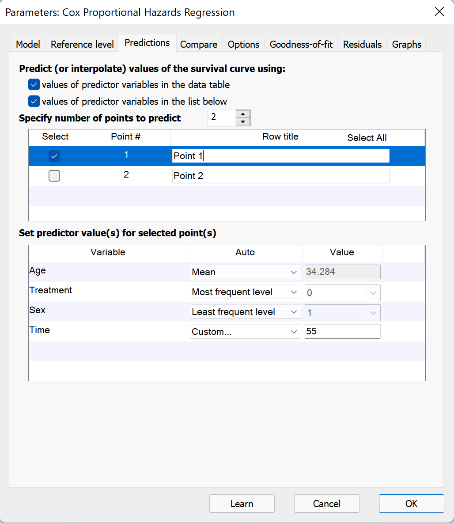
Task: Increase points to predict using up arrow
Action: 243,114
